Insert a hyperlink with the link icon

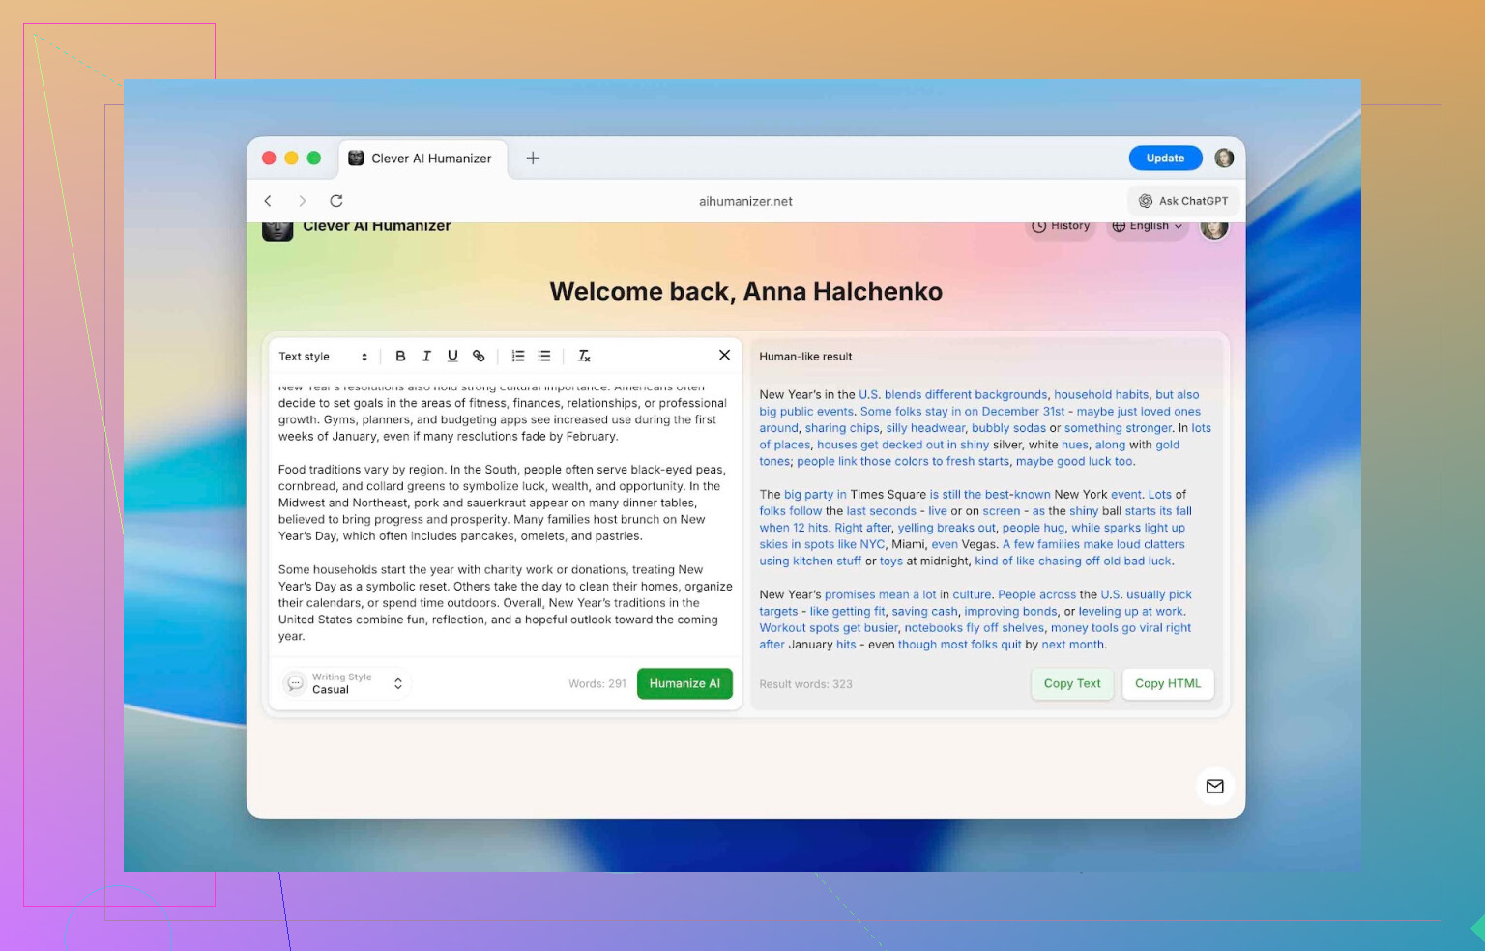(x=479, y=356)
